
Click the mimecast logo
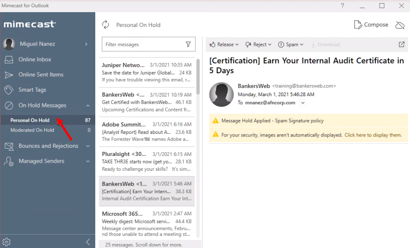[30, 24]
